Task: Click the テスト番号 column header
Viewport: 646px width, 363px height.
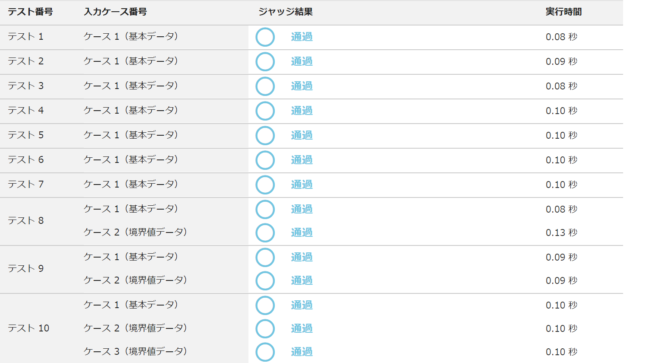Action: point(30,12)
